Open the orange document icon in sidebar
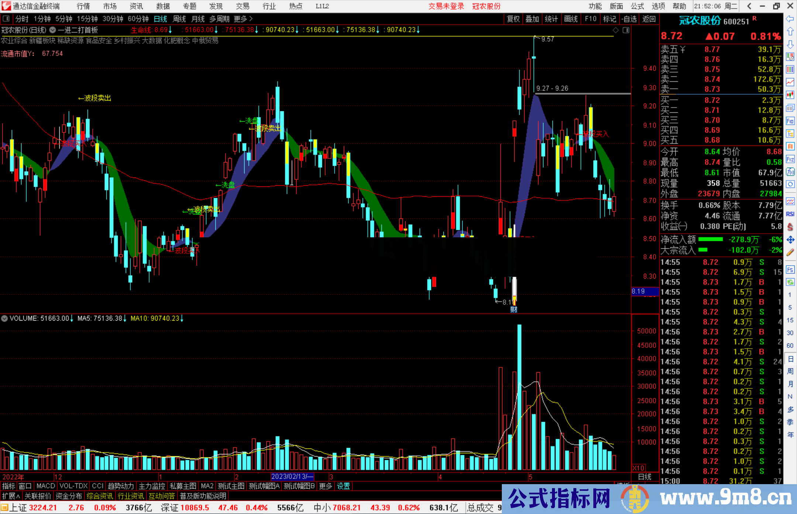797x514 pixels. tap(790, 146)
